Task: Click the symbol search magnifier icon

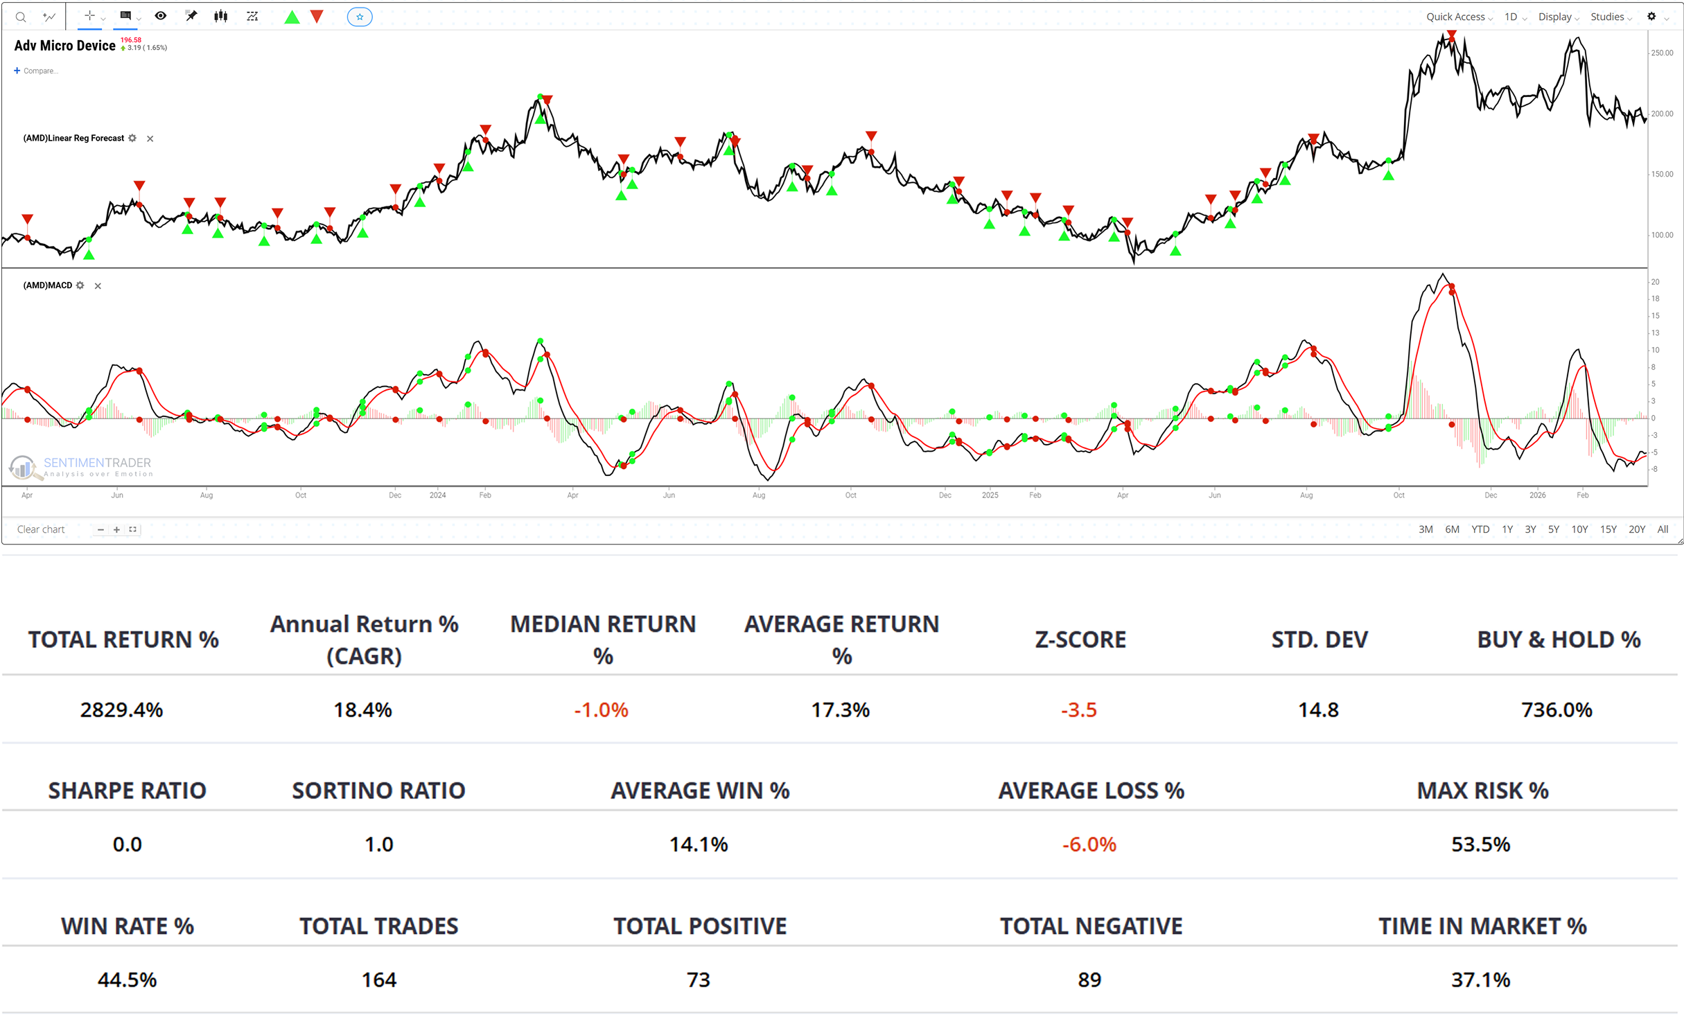Action: [x=21, y=17]
